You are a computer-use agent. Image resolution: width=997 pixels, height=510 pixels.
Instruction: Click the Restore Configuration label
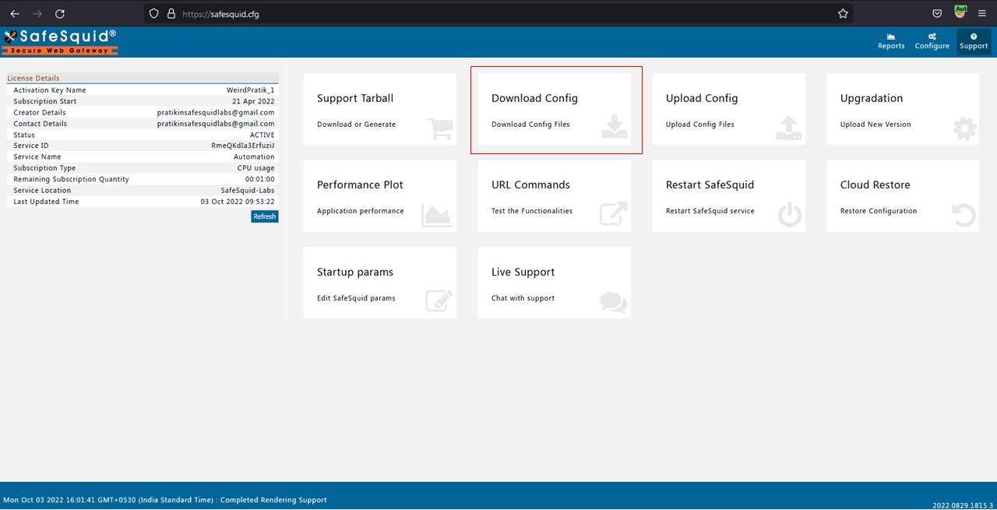coord(879,211)
